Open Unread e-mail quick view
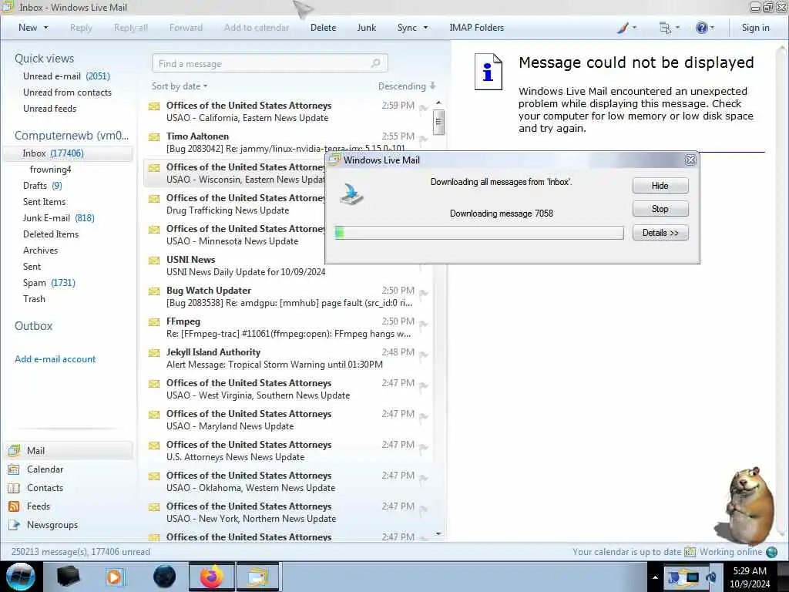The height and width of the screenshot is (592, 789). [x=66, y=76]
